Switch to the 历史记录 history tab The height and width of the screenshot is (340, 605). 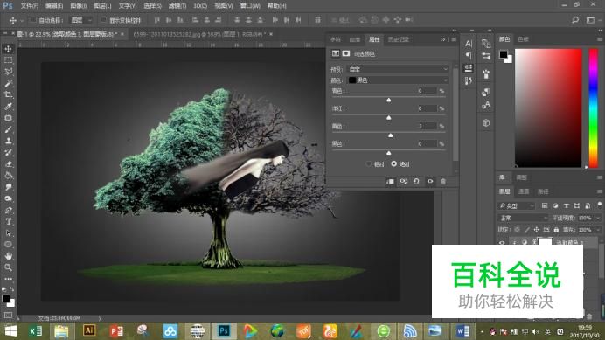pyautogui.click(x=398, y=39)
